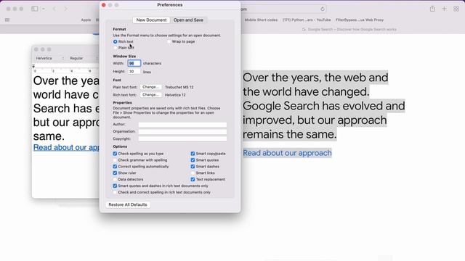Click the Author text field
Screen dimensions: 465x261
[182, 125]
